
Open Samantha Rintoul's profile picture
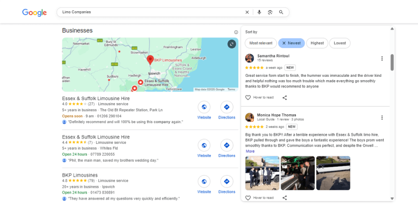[250, 58]
